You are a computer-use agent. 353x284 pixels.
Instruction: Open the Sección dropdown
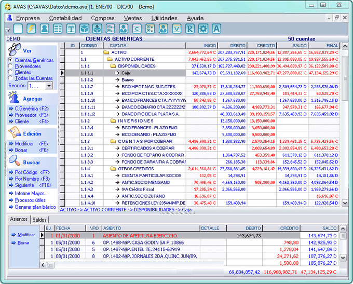point(49,86)
